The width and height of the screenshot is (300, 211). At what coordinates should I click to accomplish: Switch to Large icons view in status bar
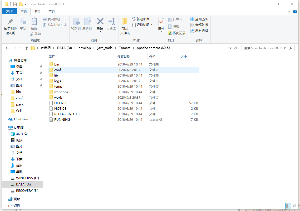(294, 206)
